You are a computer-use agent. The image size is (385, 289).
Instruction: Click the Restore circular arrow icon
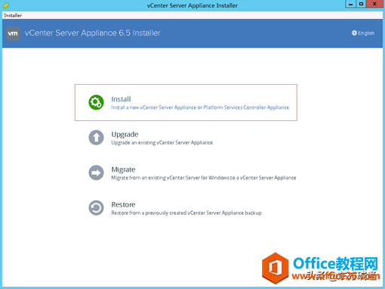pyautogui.click(x=96, y=208)
